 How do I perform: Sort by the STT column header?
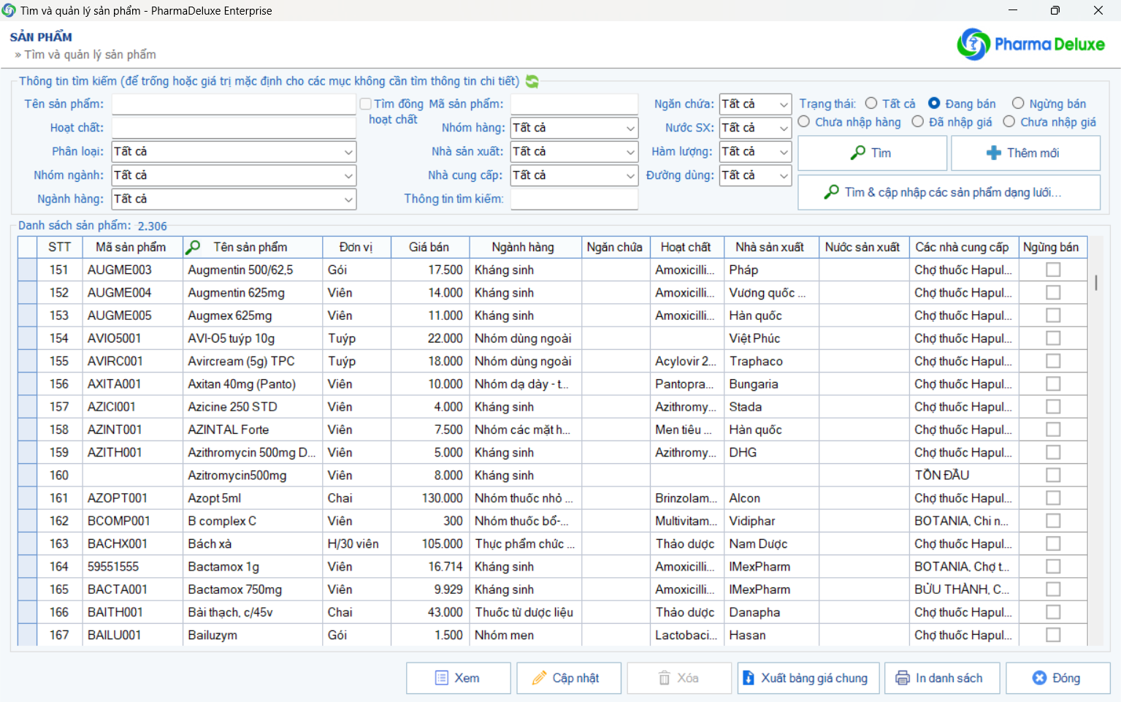59,247
